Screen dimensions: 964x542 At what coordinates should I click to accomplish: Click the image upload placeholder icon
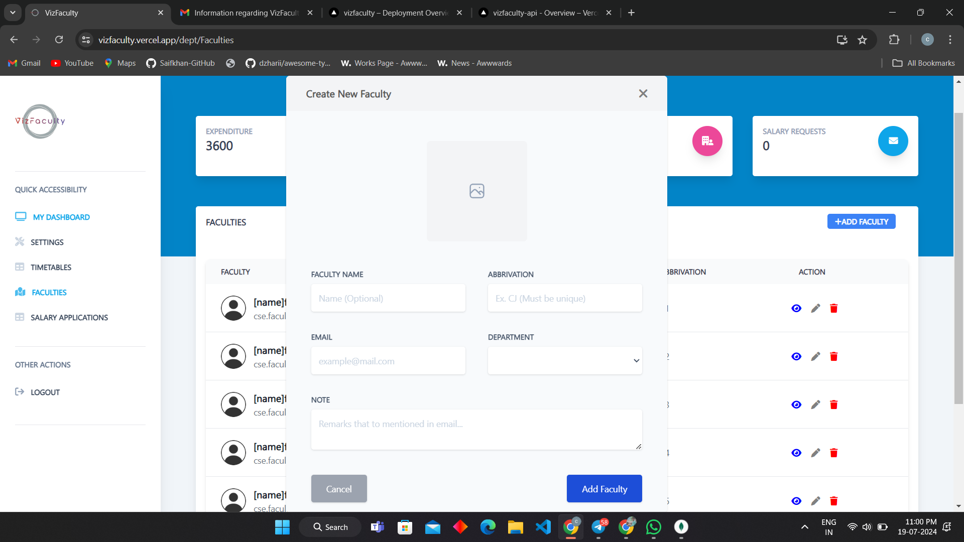click(476, 191)
